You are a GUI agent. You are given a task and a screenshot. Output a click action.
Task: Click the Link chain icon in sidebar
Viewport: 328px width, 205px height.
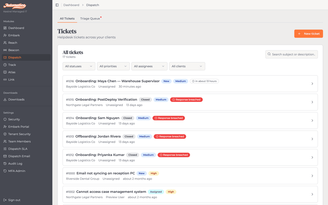(5, 80)
